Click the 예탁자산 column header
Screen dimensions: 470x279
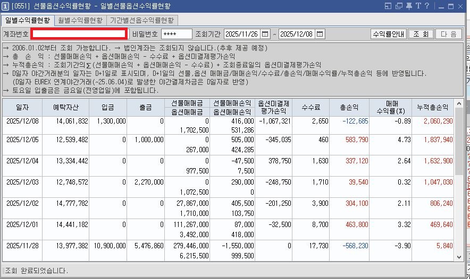(65, 107)
